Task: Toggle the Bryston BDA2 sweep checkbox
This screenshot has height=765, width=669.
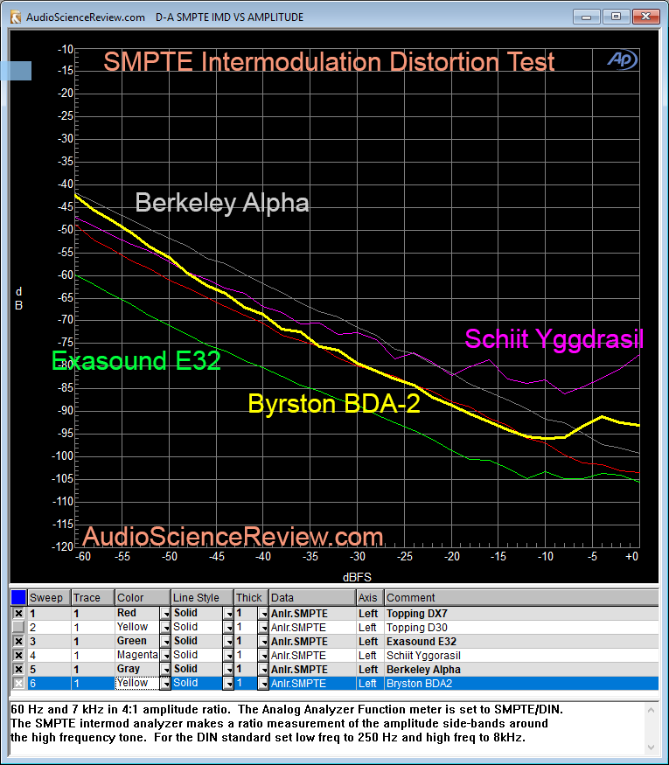Action: 18,683
